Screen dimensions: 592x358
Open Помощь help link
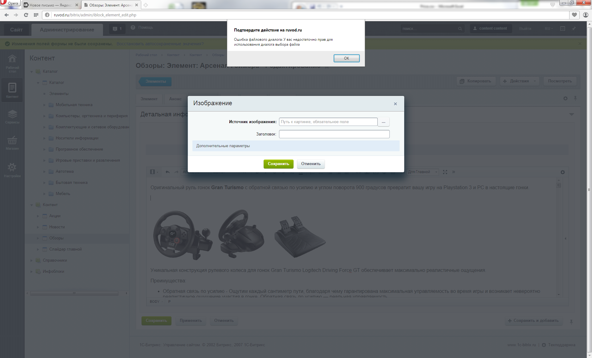pos(142,27)
